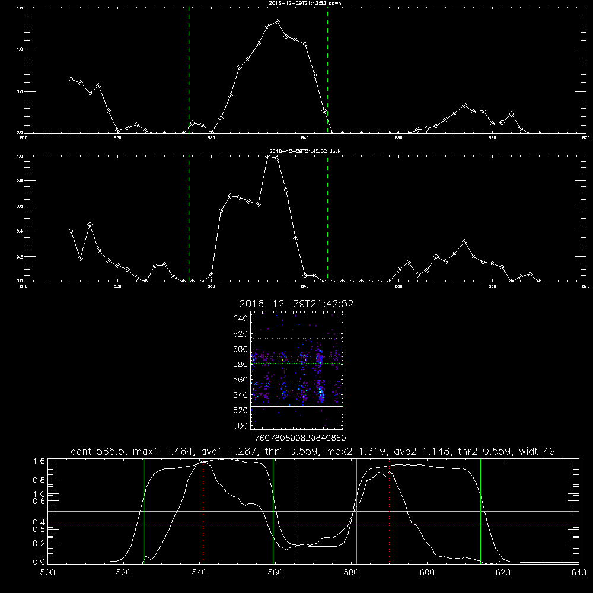Click the 600 label on image y-axis
593x593 pixels.
click(241, 349)
